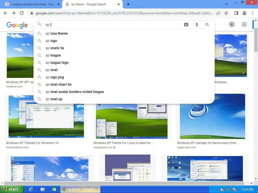
Task: Open the Chrome profile avatar
Action: (244, 13)
